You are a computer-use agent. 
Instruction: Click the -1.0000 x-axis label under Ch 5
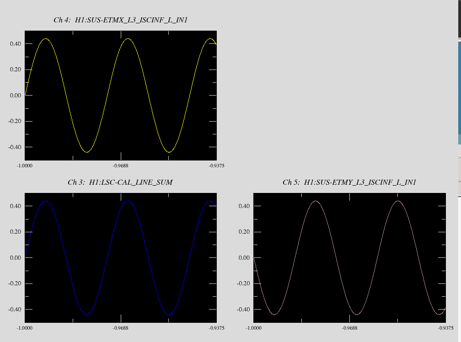click(x=253, y=328)
